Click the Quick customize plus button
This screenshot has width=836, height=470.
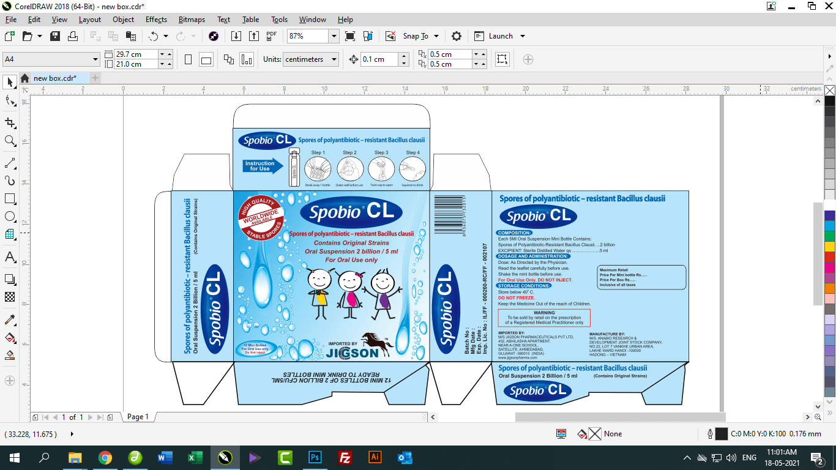(x=528, y=59)
